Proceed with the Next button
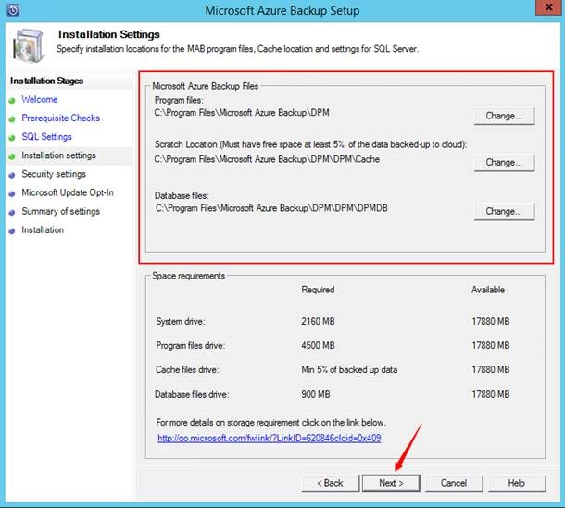The image size is (565, 508). click(390, 483)
